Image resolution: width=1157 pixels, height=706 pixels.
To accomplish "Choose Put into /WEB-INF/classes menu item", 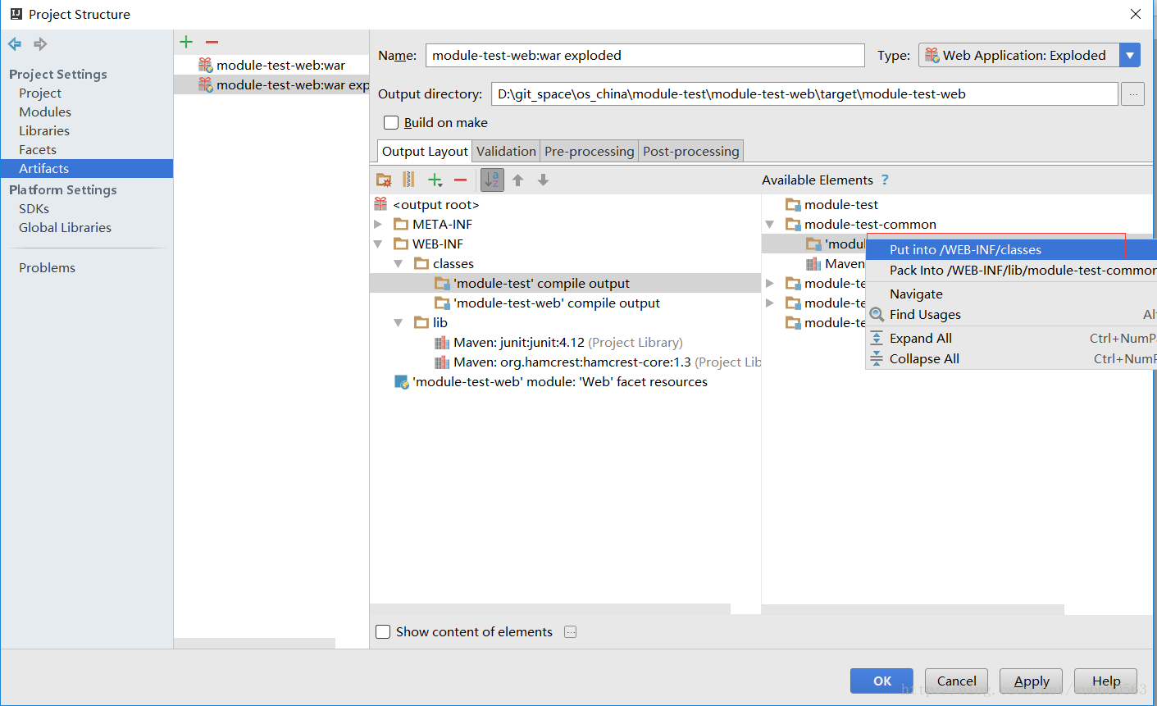I will (965, 250).
